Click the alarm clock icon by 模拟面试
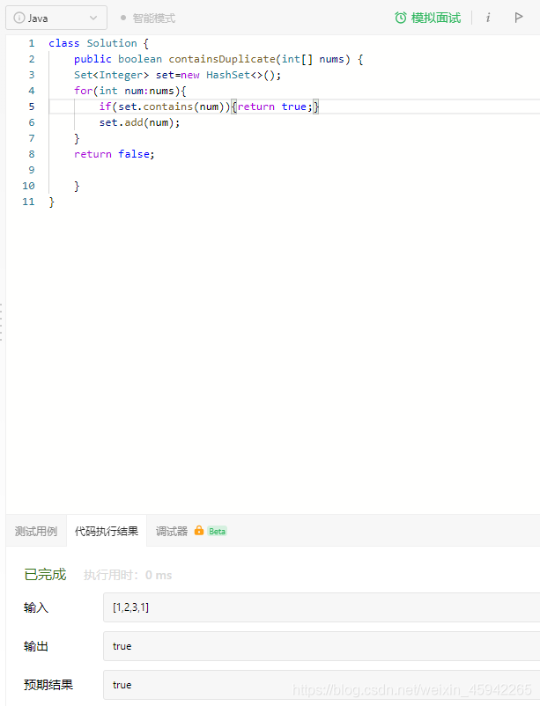Viewport: 540px width, 706px height. point(401,18)
